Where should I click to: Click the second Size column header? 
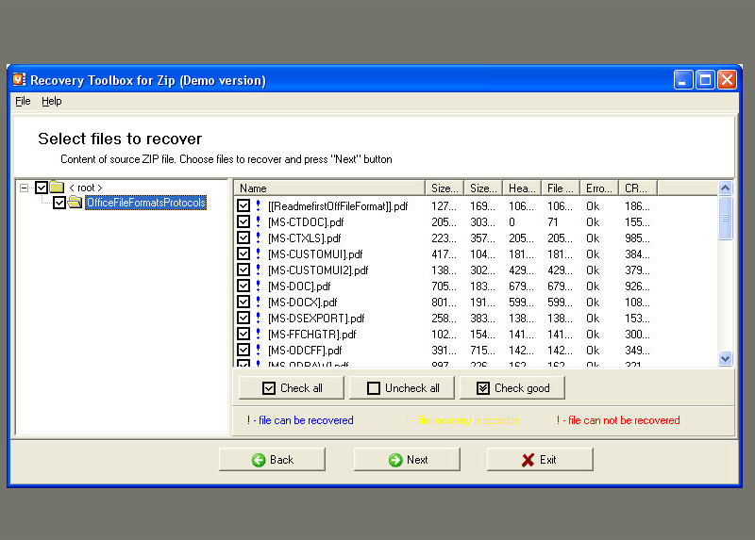pyautogui.click(x=483, y=188)
